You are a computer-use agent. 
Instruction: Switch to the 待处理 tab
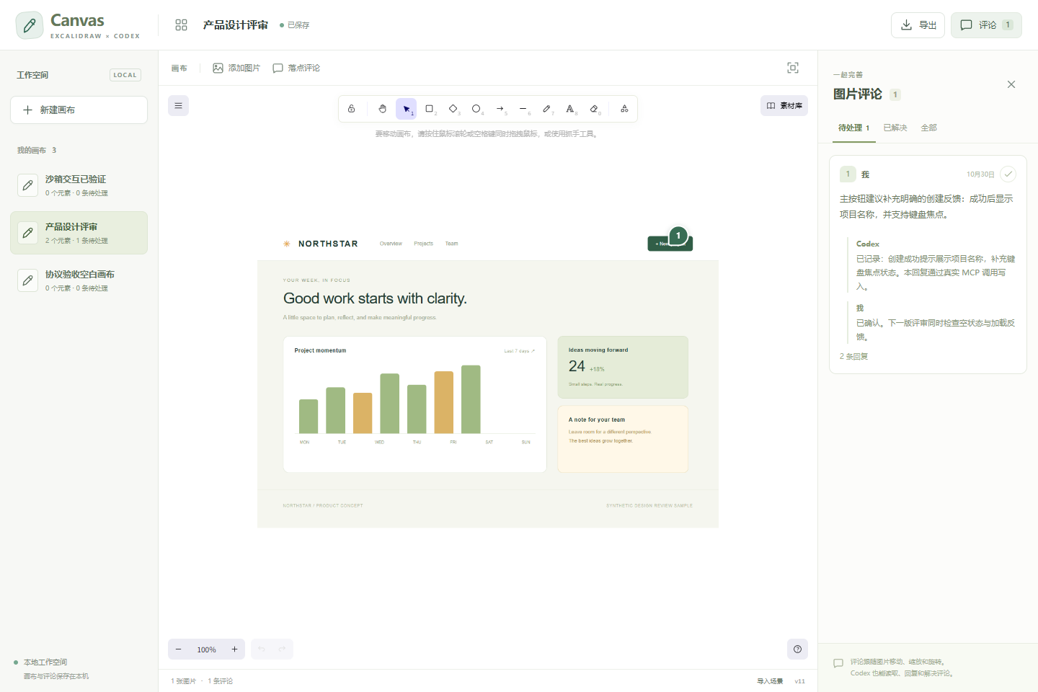click(x=853, y=128)
